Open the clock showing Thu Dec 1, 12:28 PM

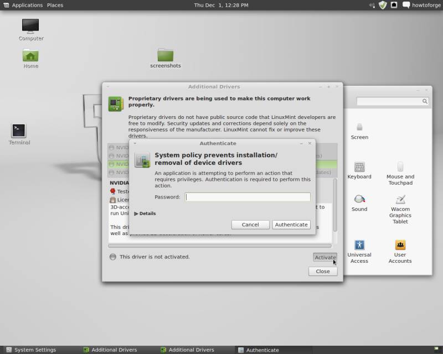click(x=221, y=5)
